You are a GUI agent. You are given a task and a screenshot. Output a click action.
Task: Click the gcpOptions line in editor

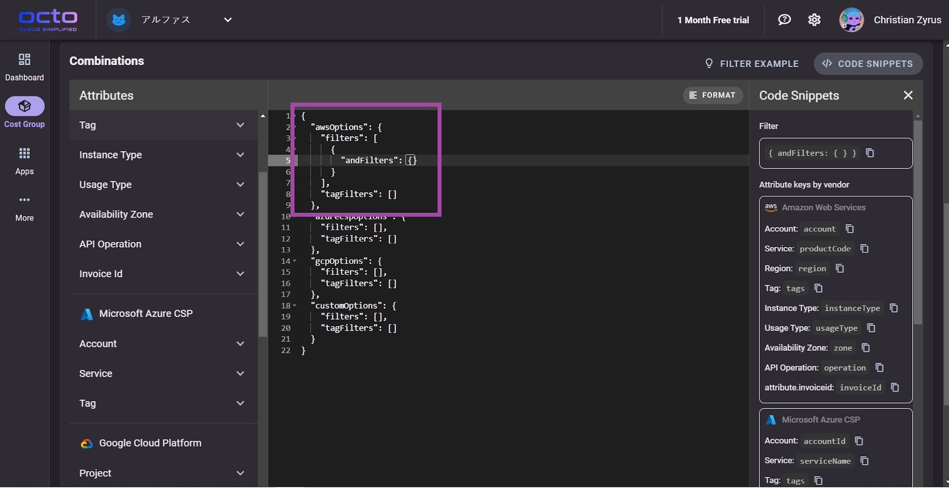click(x=346, y=261)
